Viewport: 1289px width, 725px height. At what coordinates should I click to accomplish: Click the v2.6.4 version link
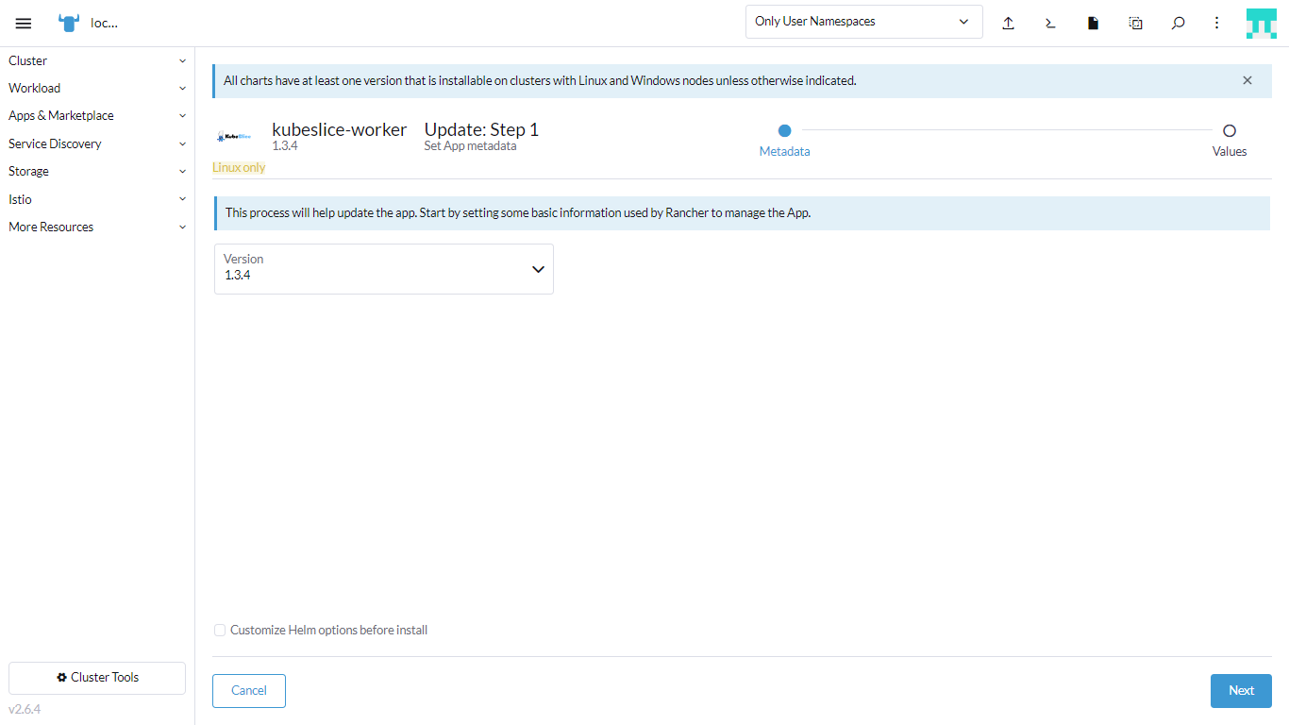(x=25, y=709)
